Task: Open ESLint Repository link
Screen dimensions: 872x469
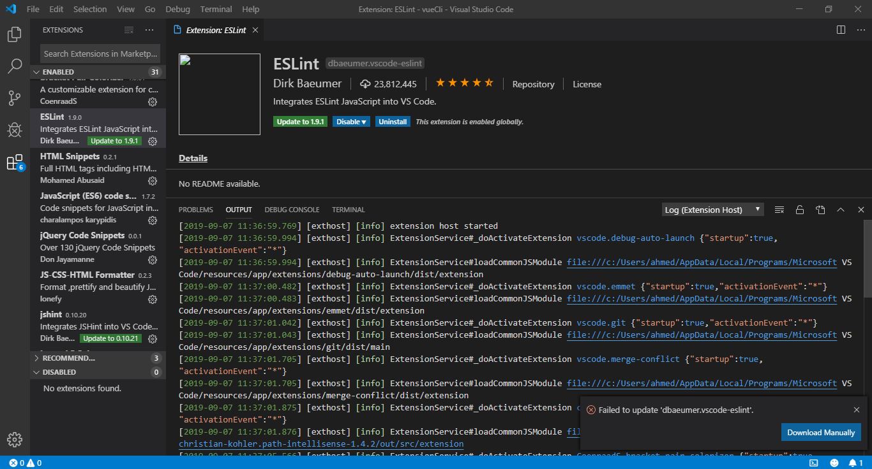Action: (x=533, y=84)
